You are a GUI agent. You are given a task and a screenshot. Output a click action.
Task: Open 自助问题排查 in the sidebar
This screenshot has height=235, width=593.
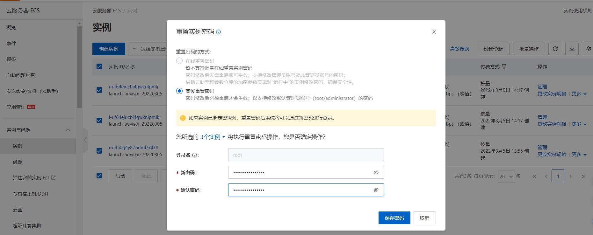[x=21, y=75]
